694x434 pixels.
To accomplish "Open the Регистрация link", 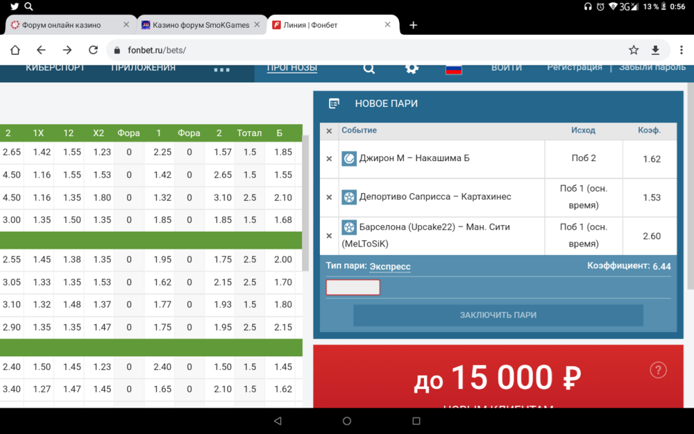I will 575,67.
